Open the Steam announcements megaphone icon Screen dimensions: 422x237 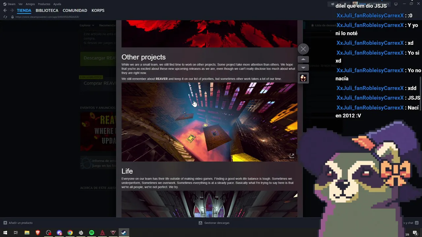click(333, 4)
